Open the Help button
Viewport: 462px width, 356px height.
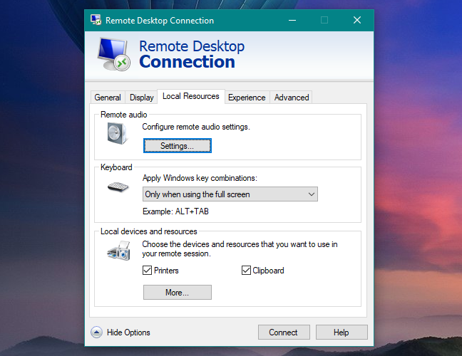point(342,333)
